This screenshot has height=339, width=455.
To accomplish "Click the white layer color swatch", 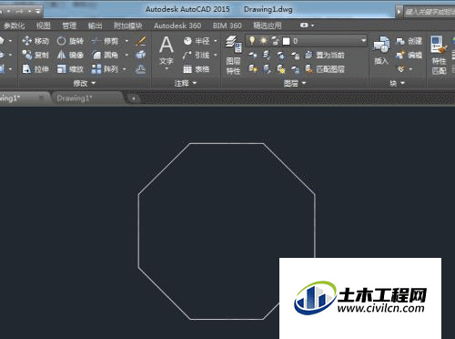I will point(286,41).
